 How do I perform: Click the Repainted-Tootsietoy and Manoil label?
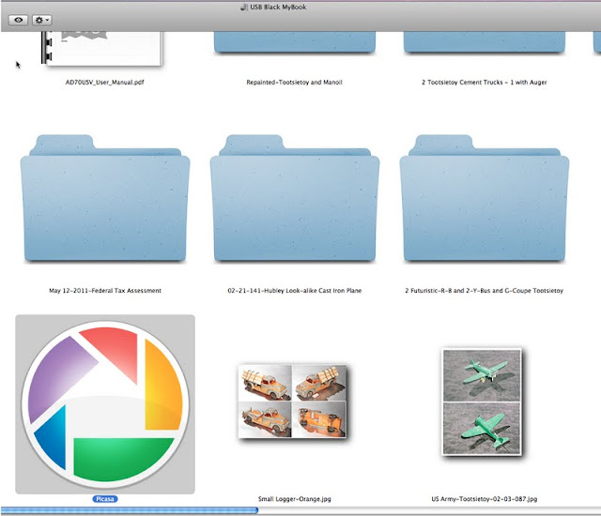coord(294,83)
